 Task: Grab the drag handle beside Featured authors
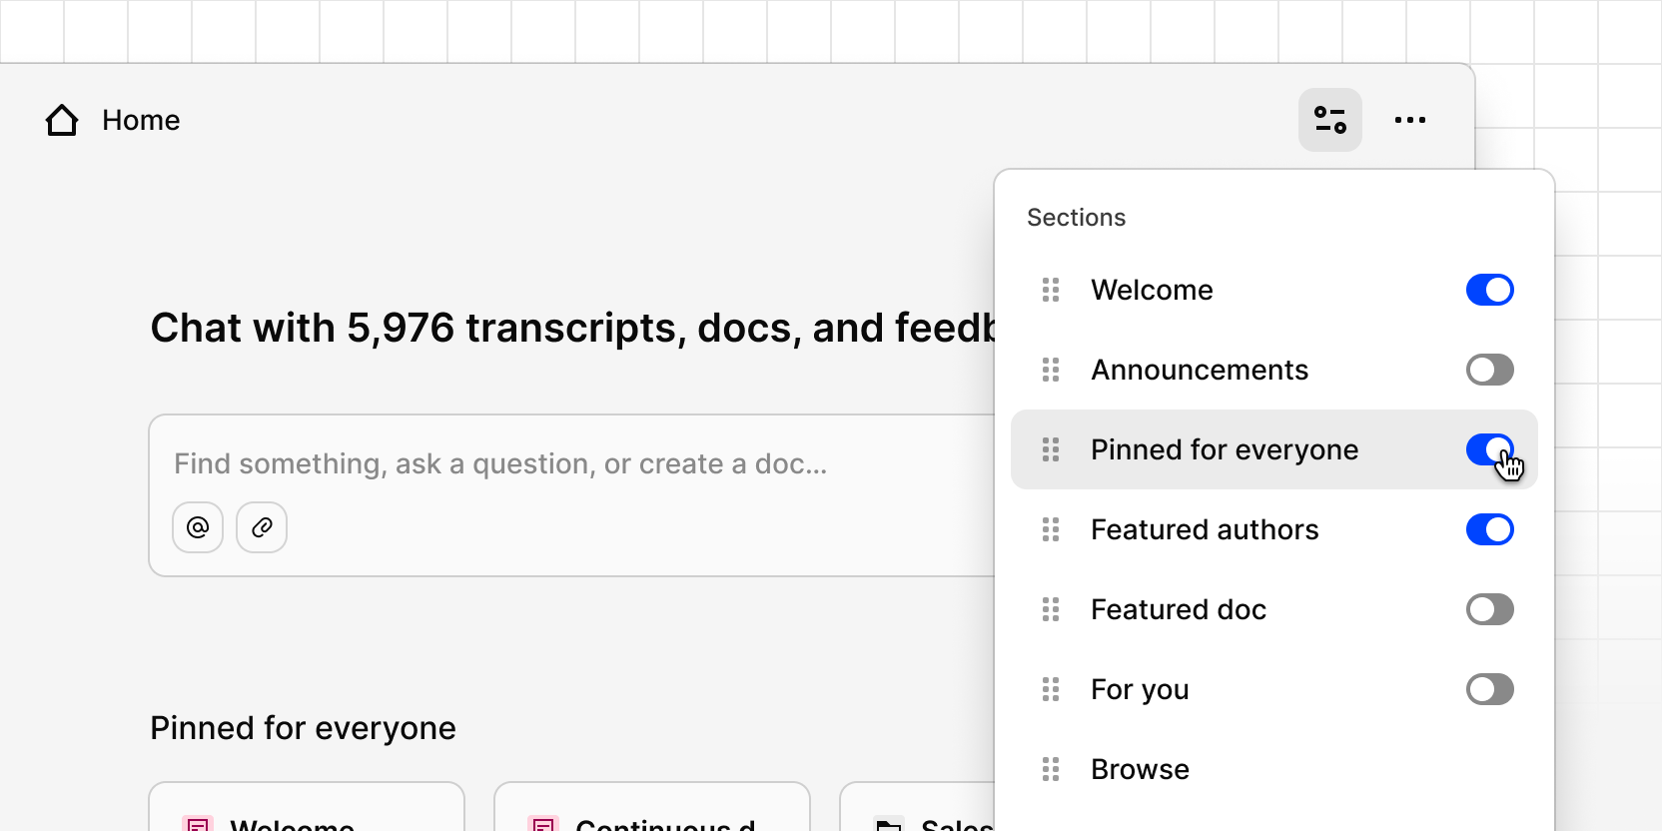(1051, 529)
